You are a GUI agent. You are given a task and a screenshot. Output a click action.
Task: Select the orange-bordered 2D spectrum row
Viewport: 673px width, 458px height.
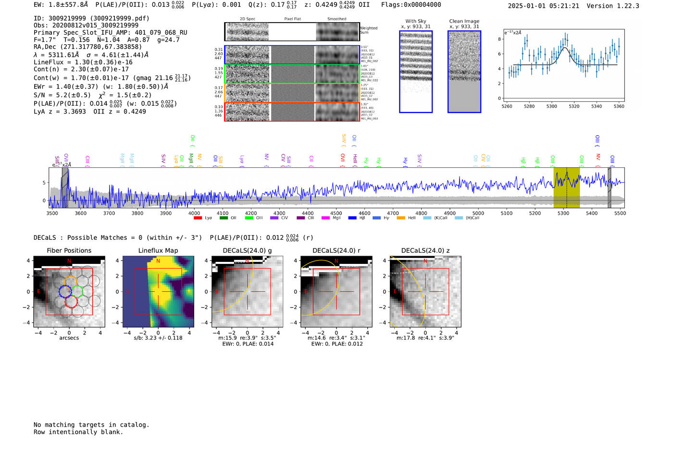pyautogui.click(x=292, y=93)
